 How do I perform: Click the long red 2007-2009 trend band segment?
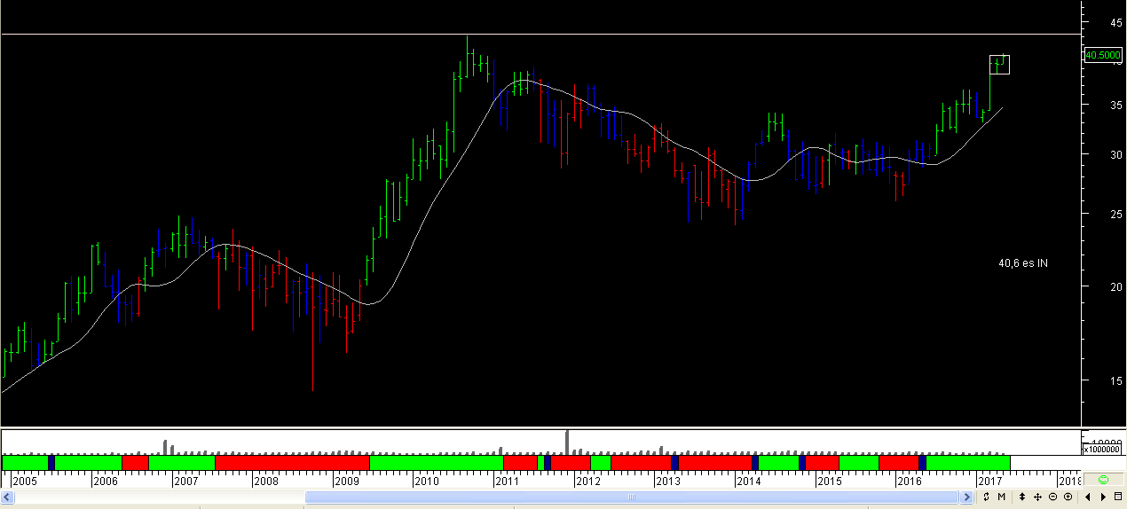[292, 462]
